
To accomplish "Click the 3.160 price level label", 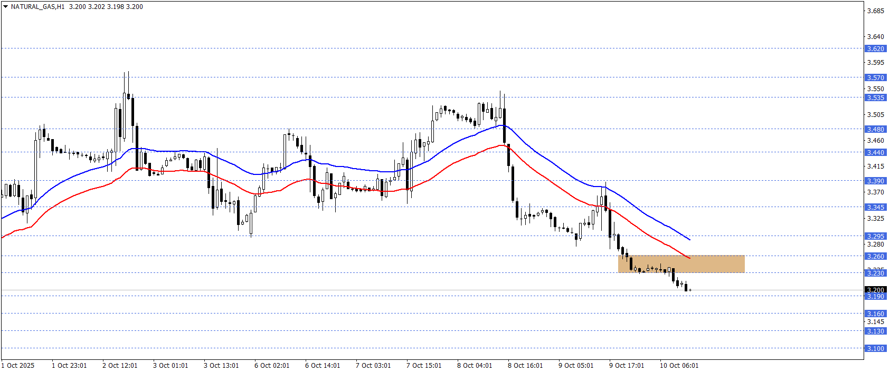I will click(x=875, y=314).
